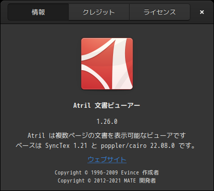Click the version number 1.26.0
This screenshot has height=191, width=214.
(x=107, y=121)
